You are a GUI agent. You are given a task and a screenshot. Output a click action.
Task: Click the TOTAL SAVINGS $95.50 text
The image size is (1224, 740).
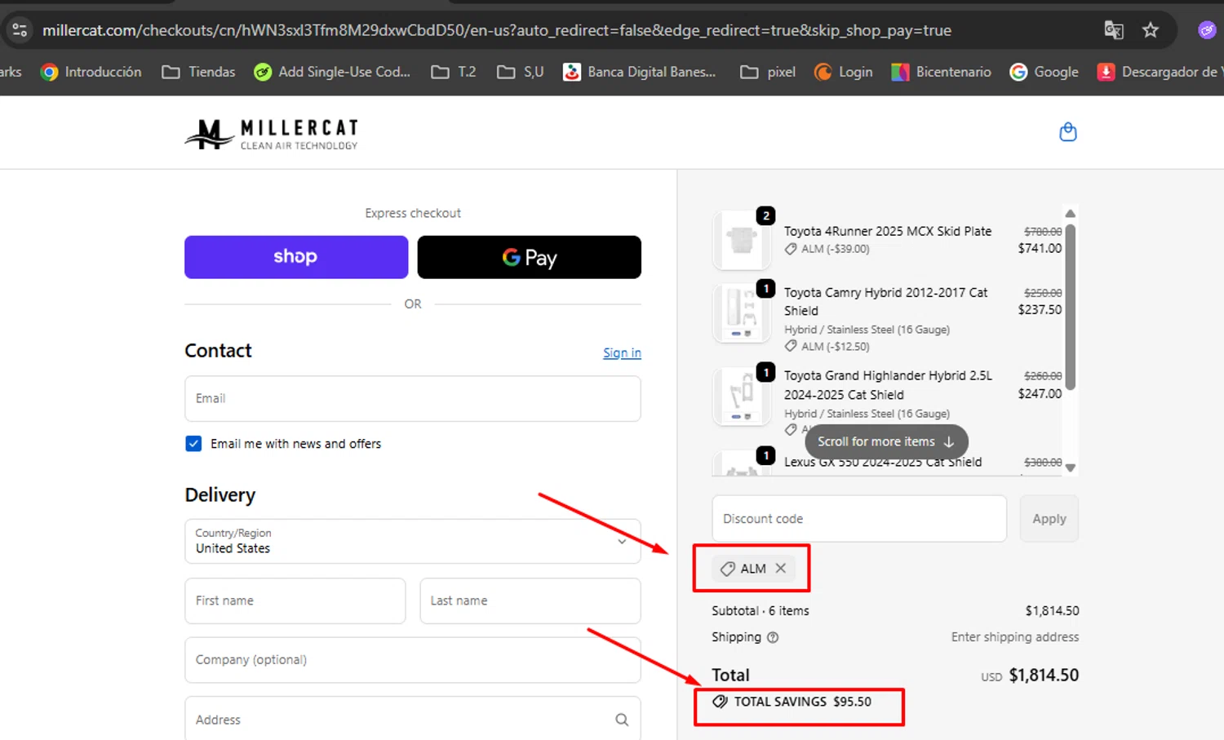(x=803, y=702)
